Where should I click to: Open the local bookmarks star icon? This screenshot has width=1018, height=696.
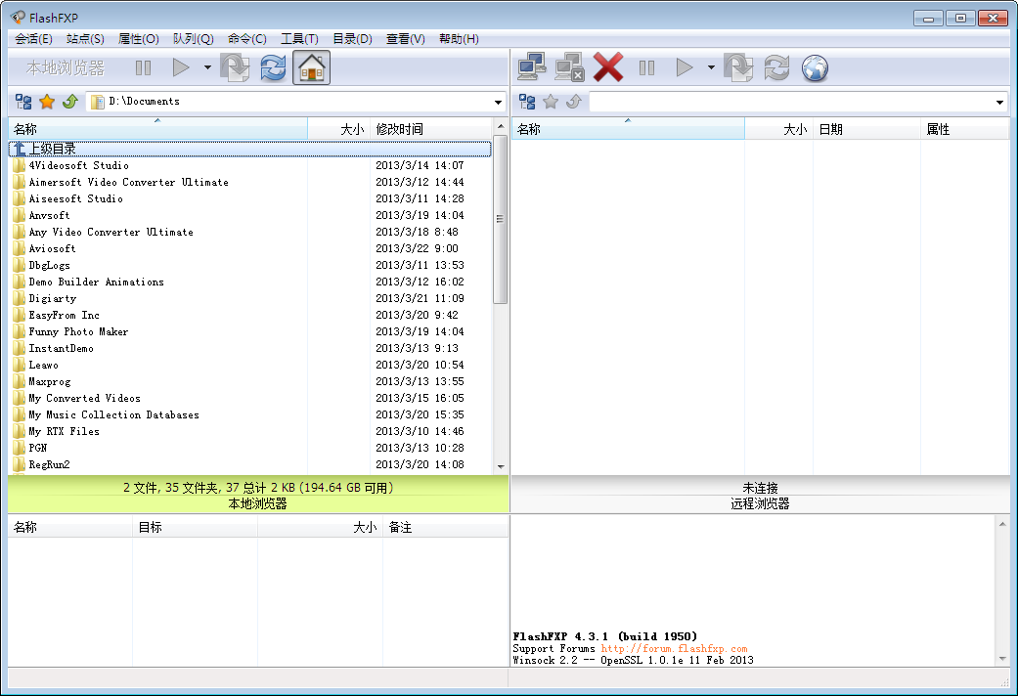pos(47,102)
